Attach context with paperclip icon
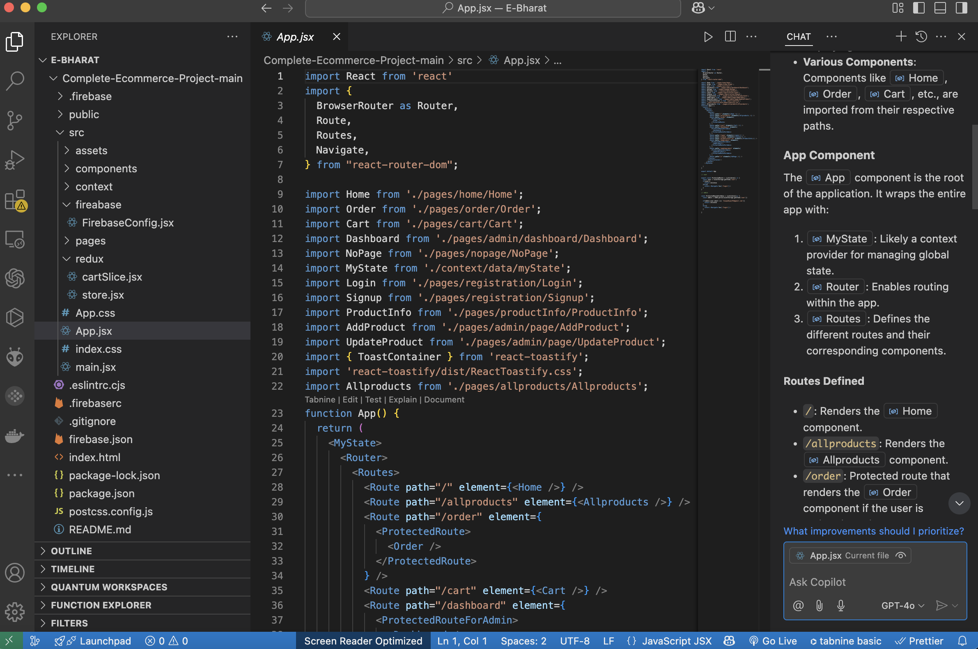The image size is (978, 649). pos(820,606)
